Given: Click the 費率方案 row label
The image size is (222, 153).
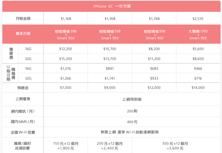Looking at the screenshot, I should point(23,34).
